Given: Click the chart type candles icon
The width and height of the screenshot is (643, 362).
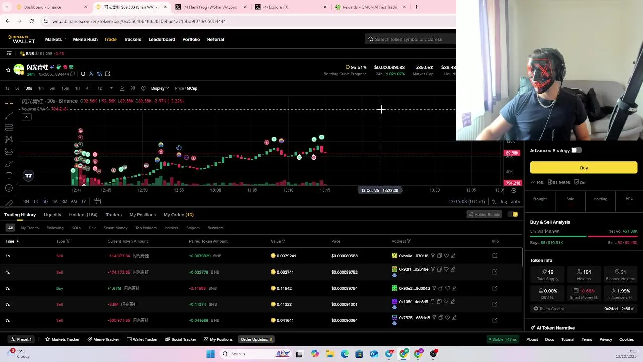Looking at the screenshot, I should 133,88.
